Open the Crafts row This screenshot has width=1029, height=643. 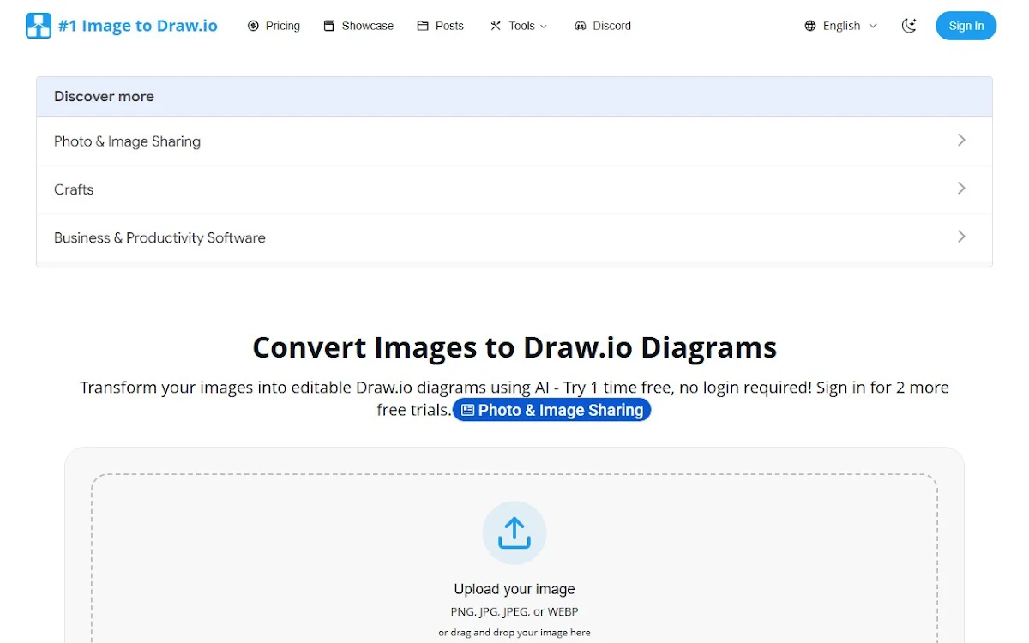514,189
